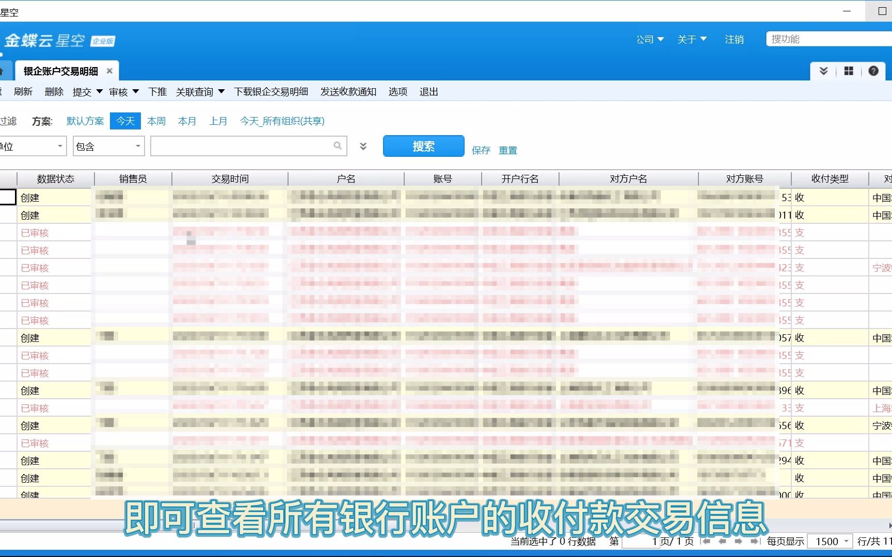The image size is (892, 557).
Task: Focus the 搜功能 search box
Action: pyautogui.click(x=829, y=39)
